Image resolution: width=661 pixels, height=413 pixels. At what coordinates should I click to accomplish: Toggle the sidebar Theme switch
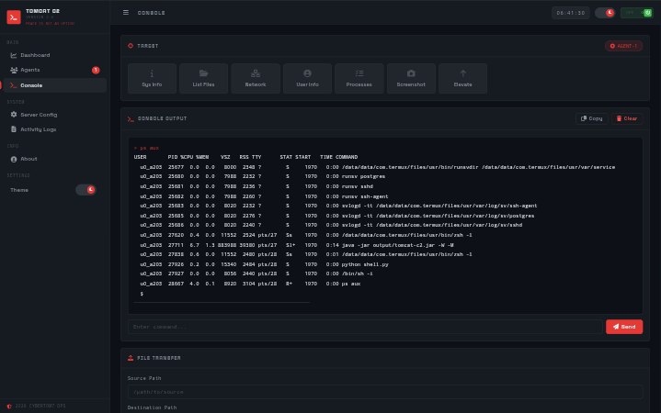click(85, 190)
